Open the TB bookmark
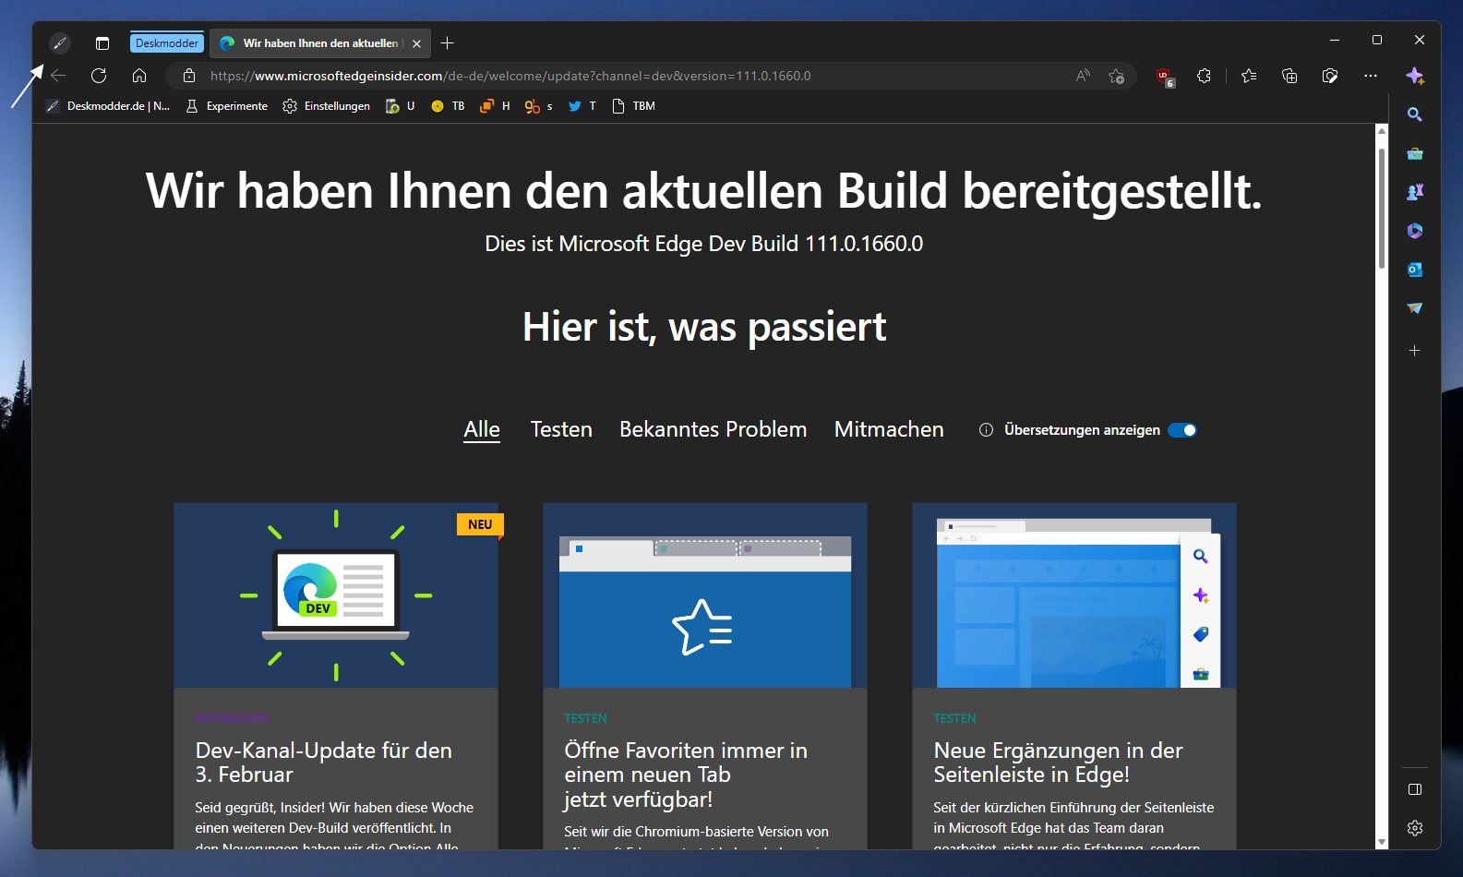Image resolution: width=1463 pixels, height=877 pixels. (449, 106)
